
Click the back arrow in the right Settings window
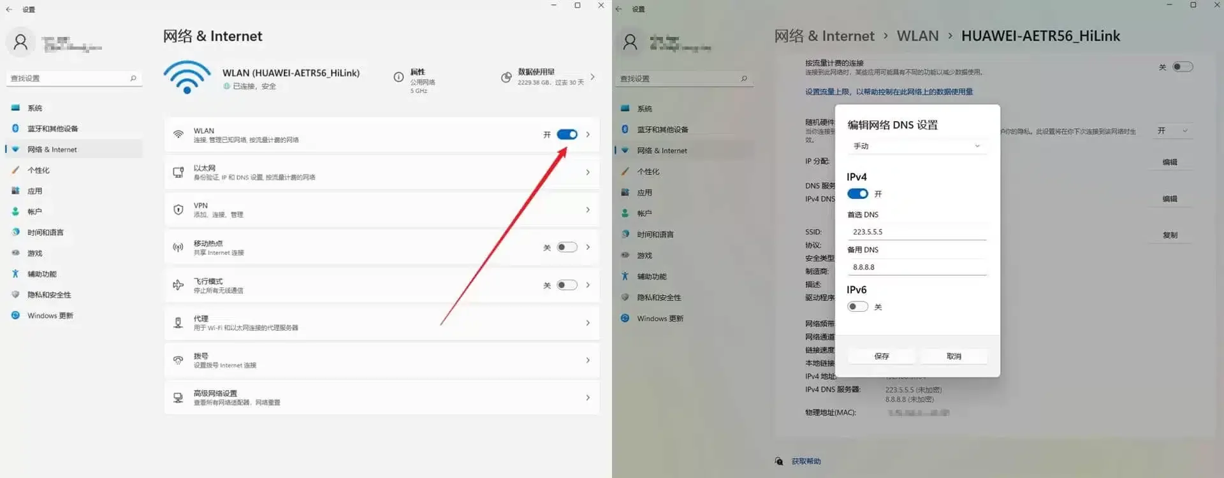(618, 9)
